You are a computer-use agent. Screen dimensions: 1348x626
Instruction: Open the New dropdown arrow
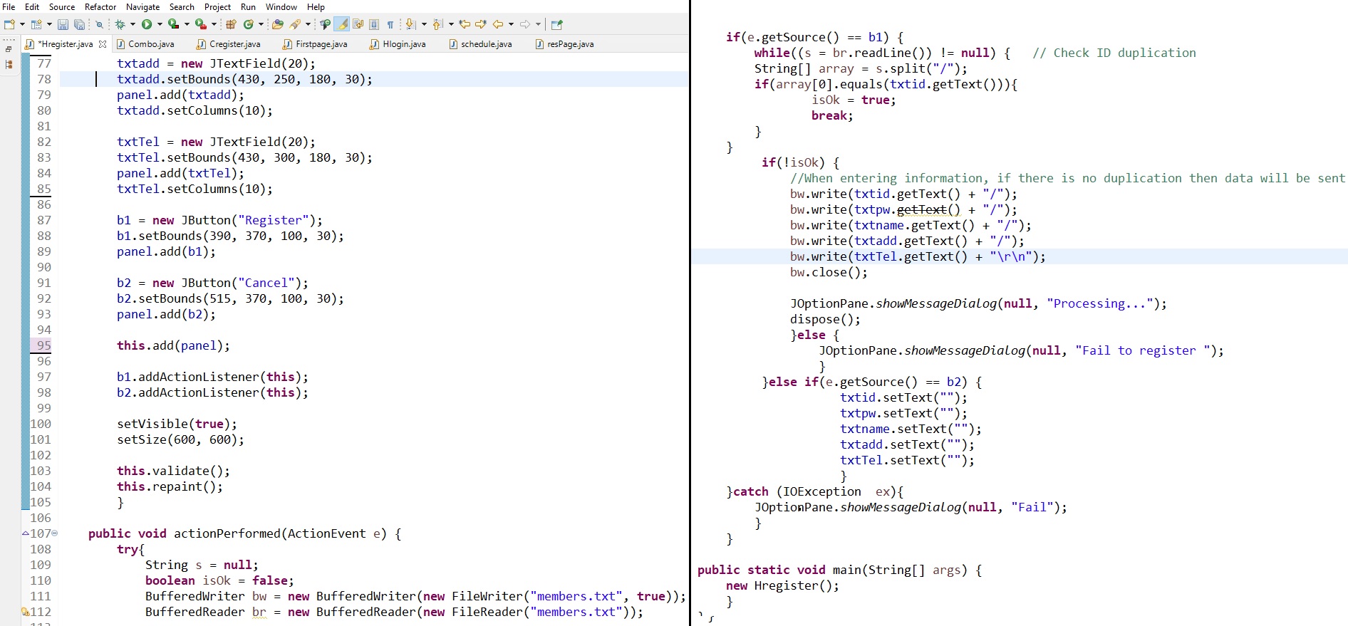click(22, 24)
